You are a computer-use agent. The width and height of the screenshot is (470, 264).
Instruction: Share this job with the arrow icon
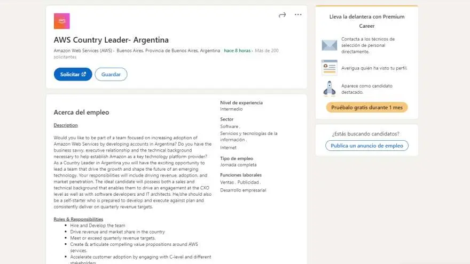coord(282,15)
